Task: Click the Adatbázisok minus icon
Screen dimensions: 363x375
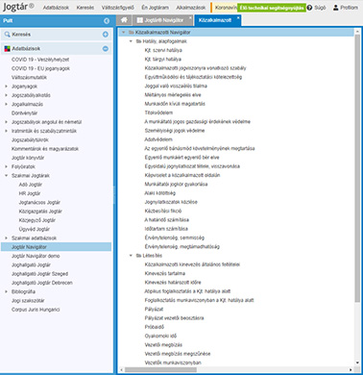Action: pyautogui.click(x=106, y=49)
